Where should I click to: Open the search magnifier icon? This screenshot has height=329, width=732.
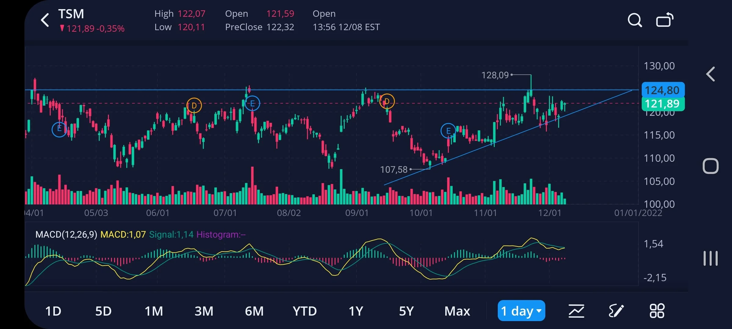click(635, 20)
